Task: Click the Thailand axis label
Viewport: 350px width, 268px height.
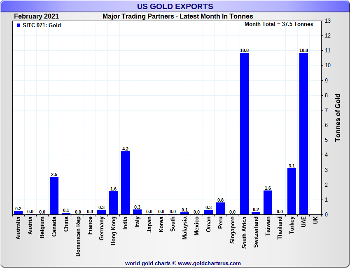Action: click(280, 228)
